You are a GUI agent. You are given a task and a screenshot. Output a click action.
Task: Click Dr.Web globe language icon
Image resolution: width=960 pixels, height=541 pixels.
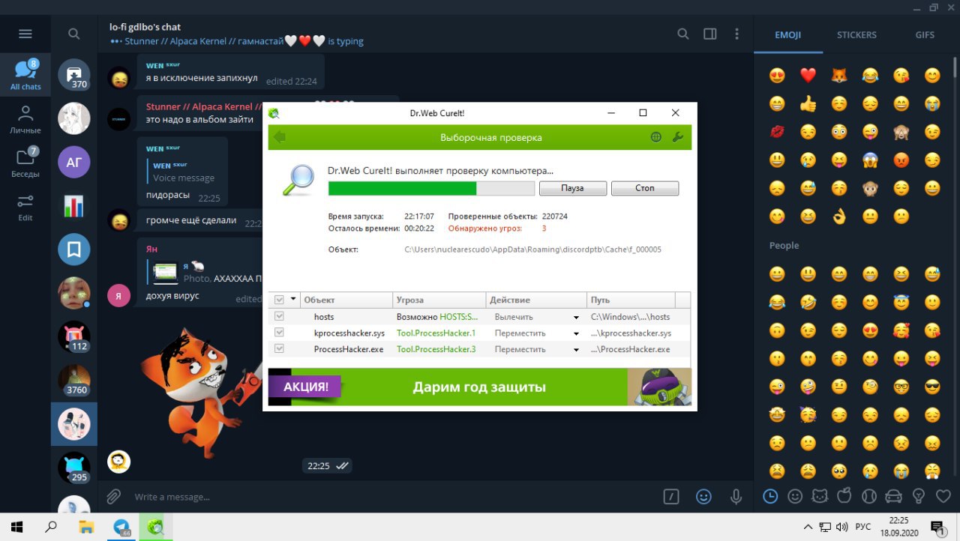click(656, 137)
